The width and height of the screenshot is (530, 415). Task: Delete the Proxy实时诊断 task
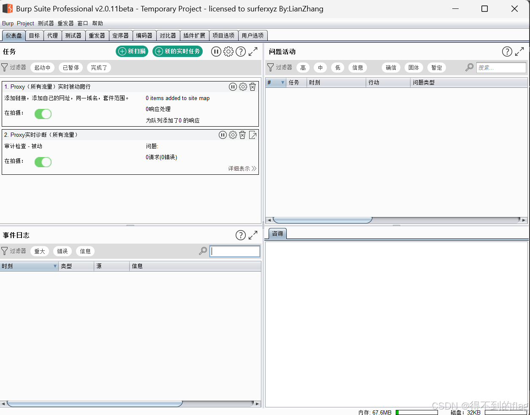point(242,135)
